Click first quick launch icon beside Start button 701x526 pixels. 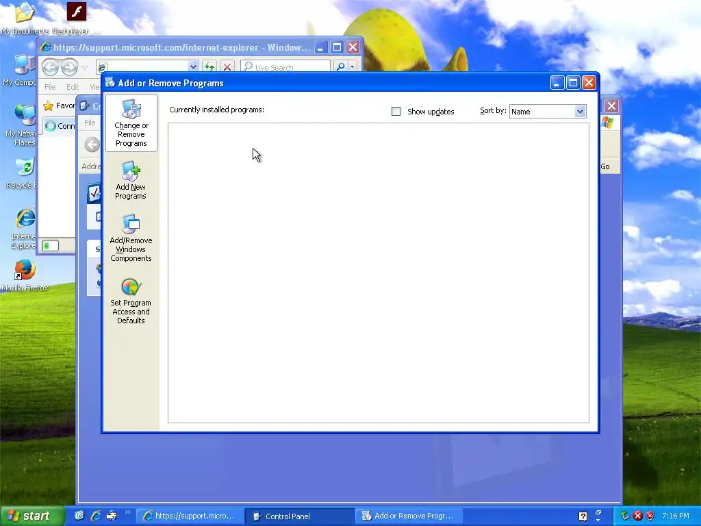[x=79, y=516]
